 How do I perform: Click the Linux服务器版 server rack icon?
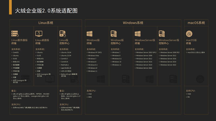(x=15, y=33)
